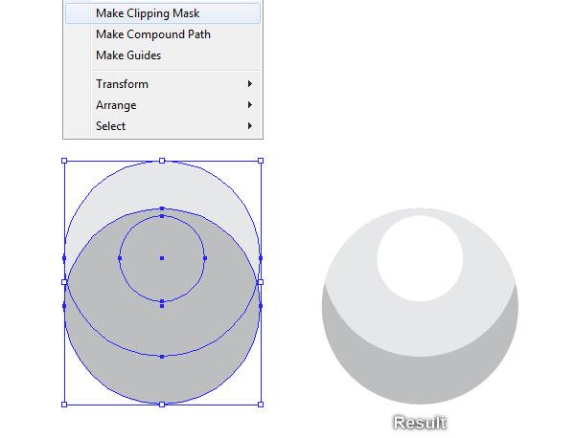The height and width of the screenshot is (438, 575).
Task: Click the top-right bounding box handle
Action: coord(261,161)
